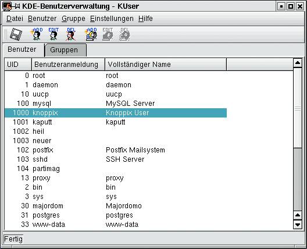The image size is (307, 249).
Task: Select the mysql user row
Action: (x=116, y=104)
